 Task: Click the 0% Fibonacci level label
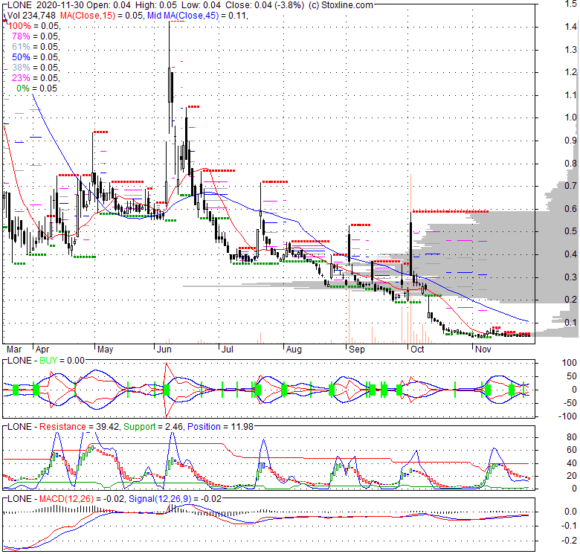(23, 88)
